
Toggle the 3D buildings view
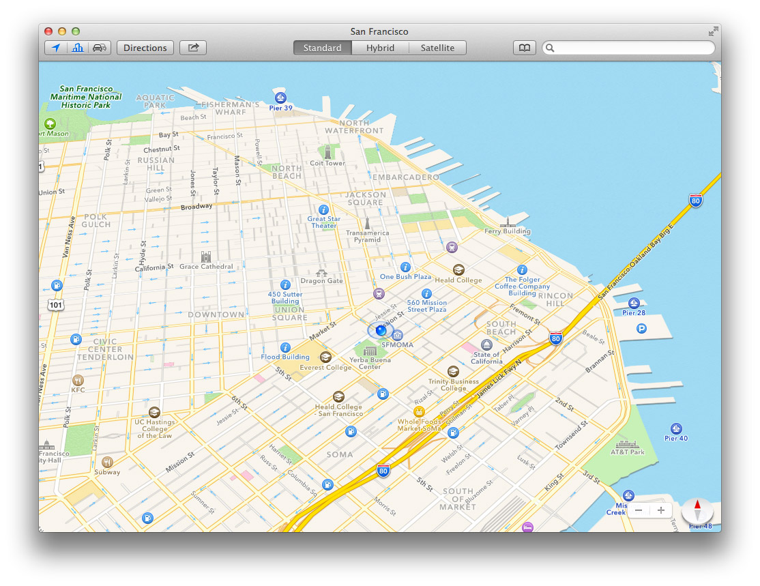click(78, 48)
